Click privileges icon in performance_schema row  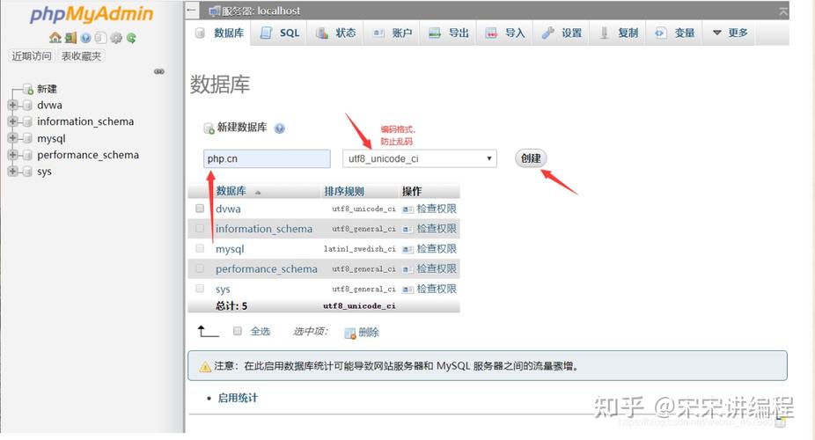(408, 269)
